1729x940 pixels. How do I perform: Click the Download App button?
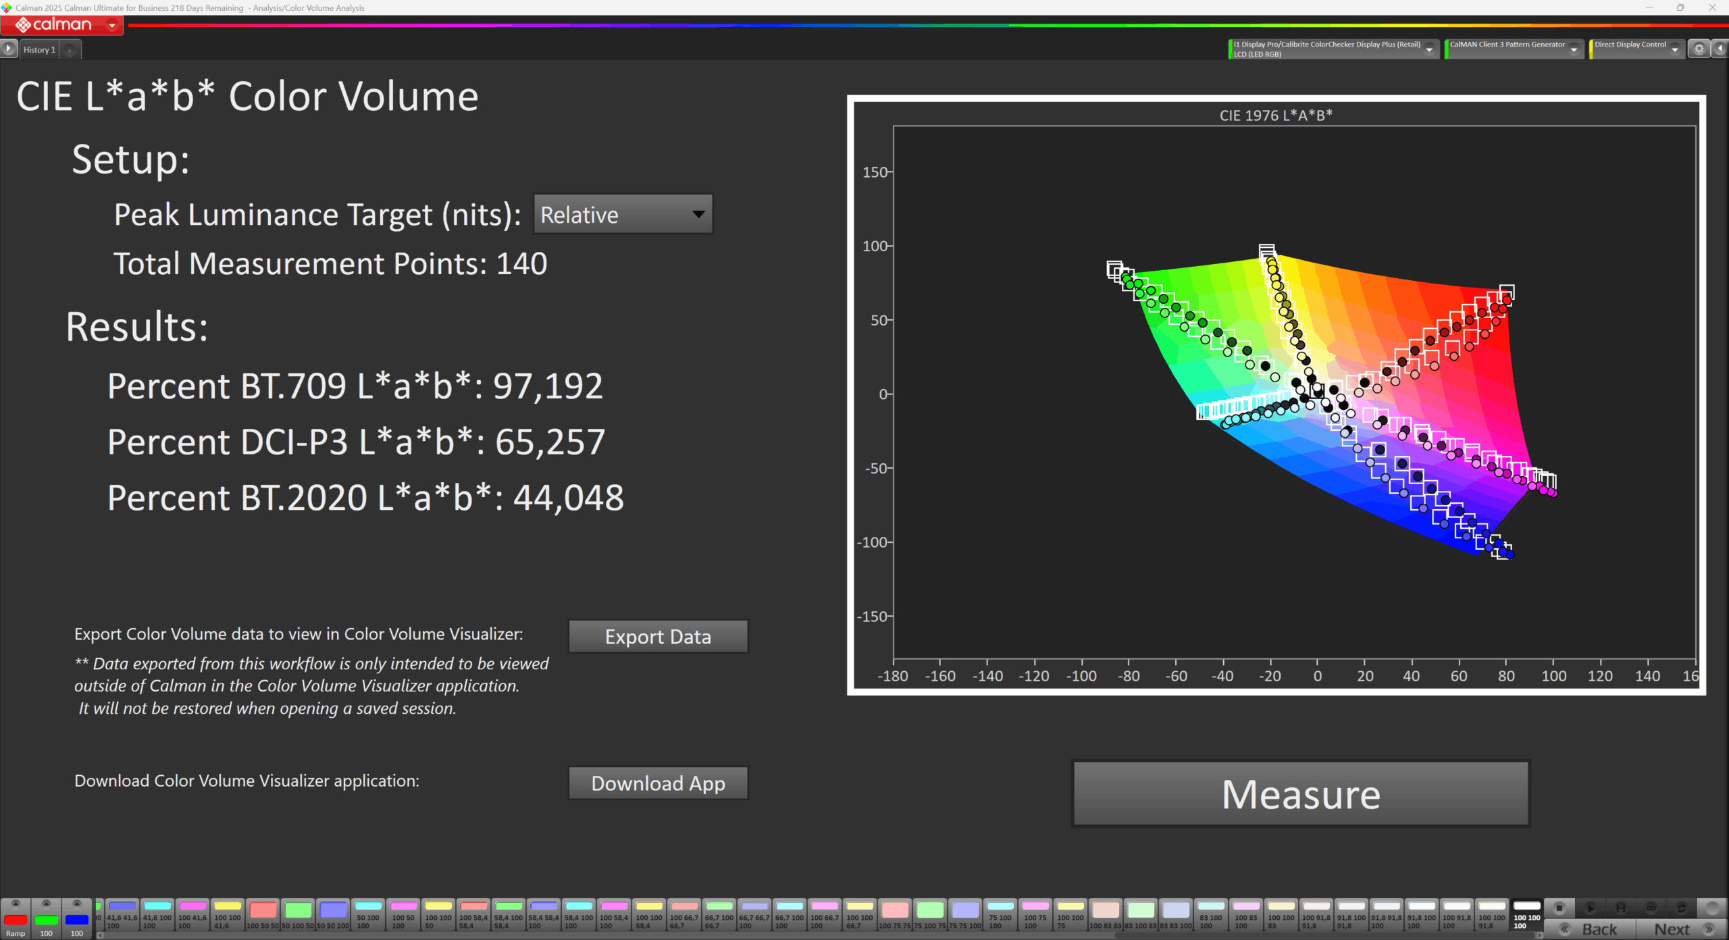(x=658, y=783)
